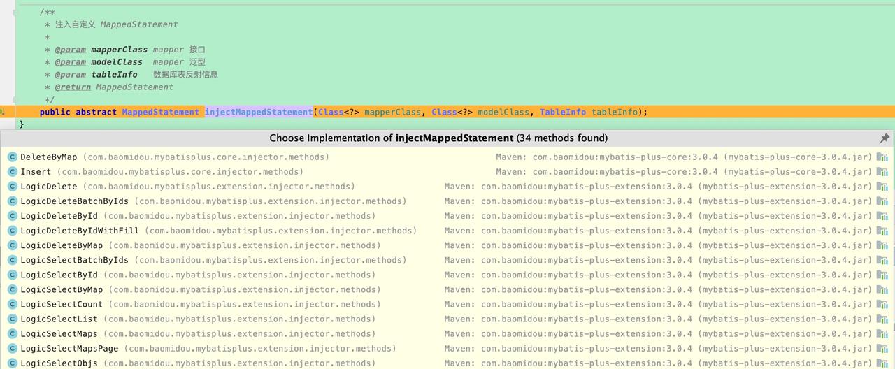This screenshot has width=895, height=369.
Task: Click the library jar icon on the LogicDelete row
Action: pyautogui.click(x=882, y=187)
